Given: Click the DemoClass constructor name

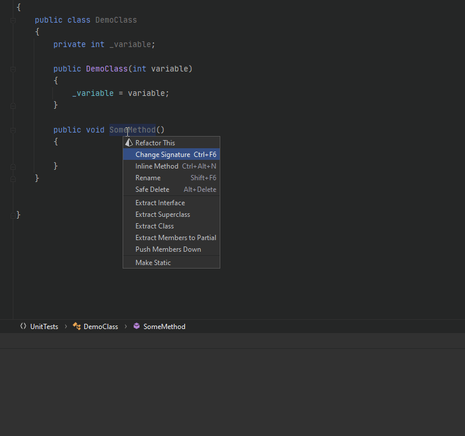Looking at the screenshot, I should [107, 69].
